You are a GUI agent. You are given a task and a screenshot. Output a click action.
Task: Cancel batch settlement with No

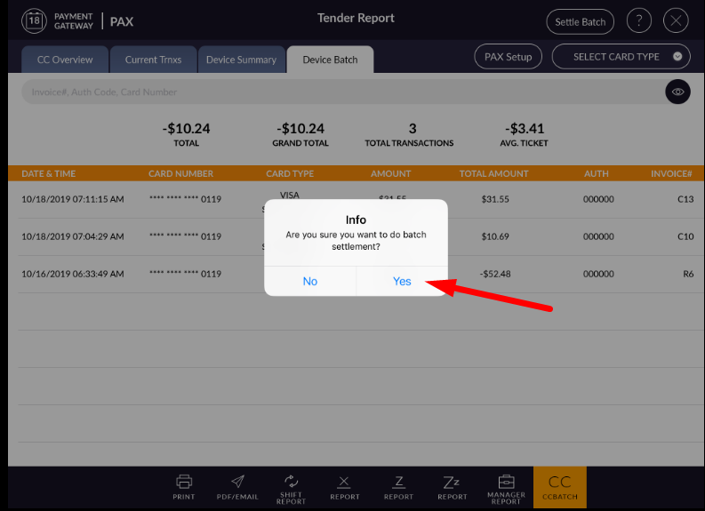[309, 281]
